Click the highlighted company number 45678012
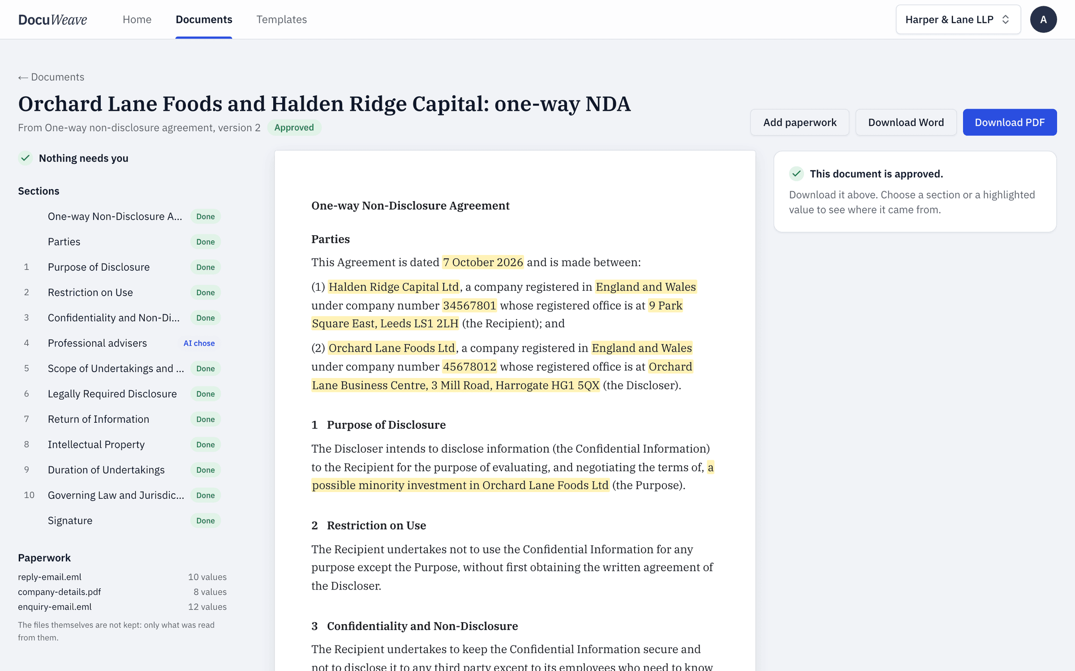The height and width of the screenshot is (671, 1075). (x=469, y=367)
